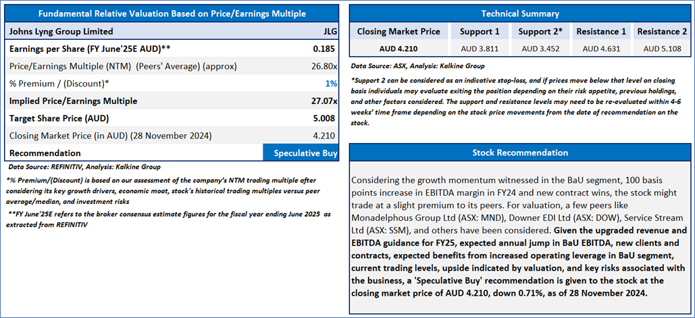Select the Technical Summary header

tap(520, 14)
